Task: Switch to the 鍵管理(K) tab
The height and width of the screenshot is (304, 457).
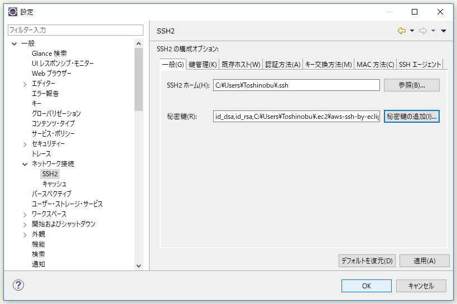Action: click(203, 64)
